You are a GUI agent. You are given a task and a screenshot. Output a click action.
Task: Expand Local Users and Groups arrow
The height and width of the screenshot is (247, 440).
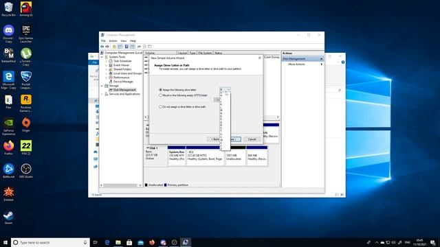[x=107, y=73]
